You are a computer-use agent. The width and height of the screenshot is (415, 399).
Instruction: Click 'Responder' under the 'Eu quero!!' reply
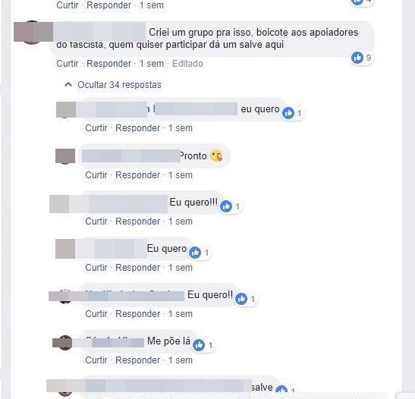point(137,314)
